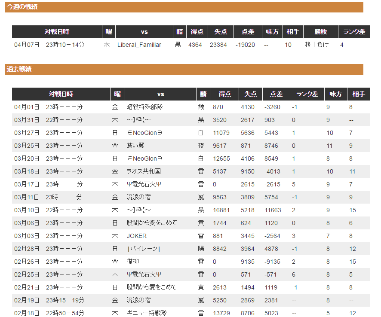Click Ψ電光石火Ψ in the 02月25日 row
The width and height of the screenshot is (381, 317).
(144, 274)
